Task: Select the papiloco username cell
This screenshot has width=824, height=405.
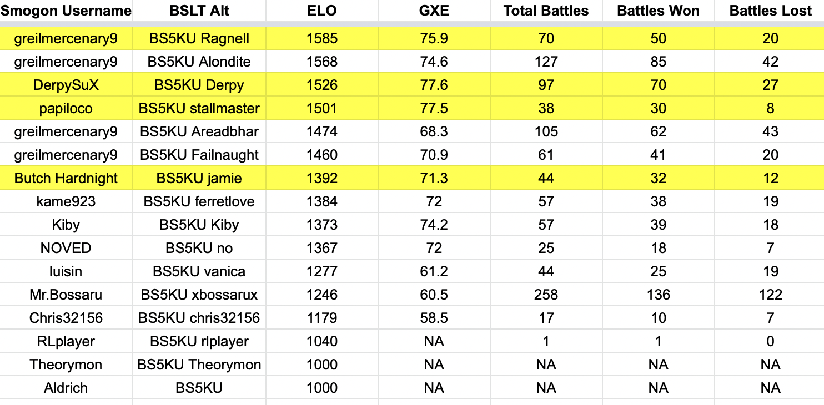Action: point(66,108)
